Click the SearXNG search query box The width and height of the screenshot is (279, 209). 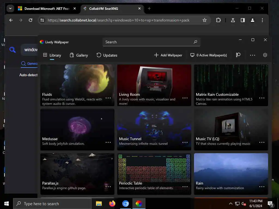tap(29, 50)
